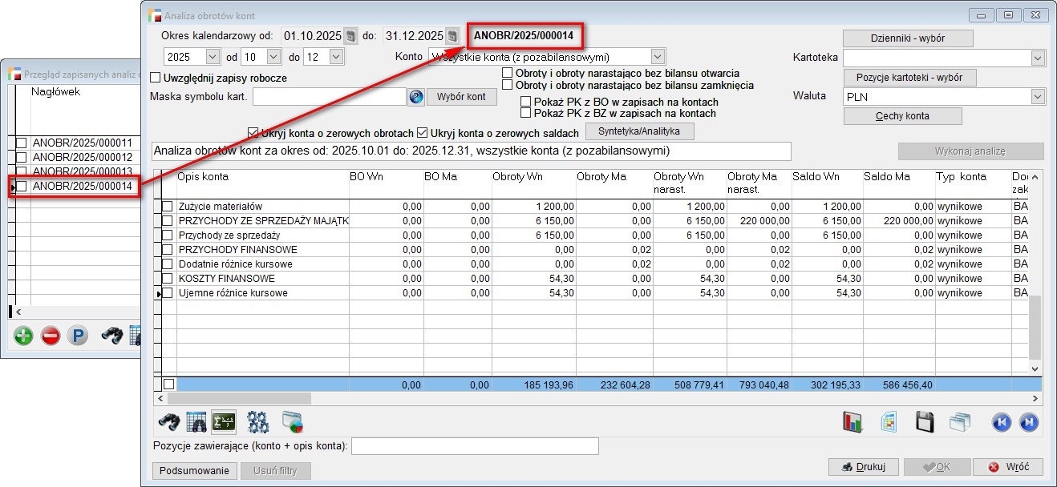Viewport: 1057px width, 487px height.
Task: Click the Syntetyka/Analityka button
Action: (639, 131)
